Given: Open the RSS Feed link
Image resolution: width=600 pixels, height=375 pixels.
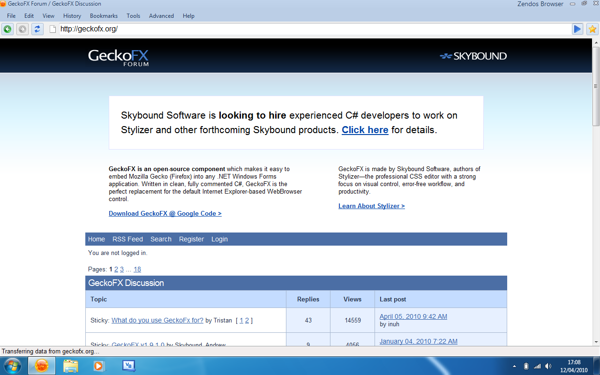Looking at the screenshot, I should 127,239.
